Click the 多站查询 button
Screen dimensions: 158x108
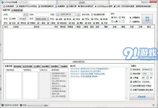(x=23, y=19)
